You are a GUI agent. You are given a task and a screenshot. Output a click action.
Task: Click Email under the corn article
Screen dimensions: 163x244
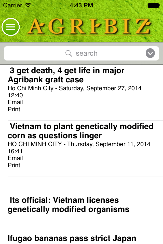(x=15, y=158)
